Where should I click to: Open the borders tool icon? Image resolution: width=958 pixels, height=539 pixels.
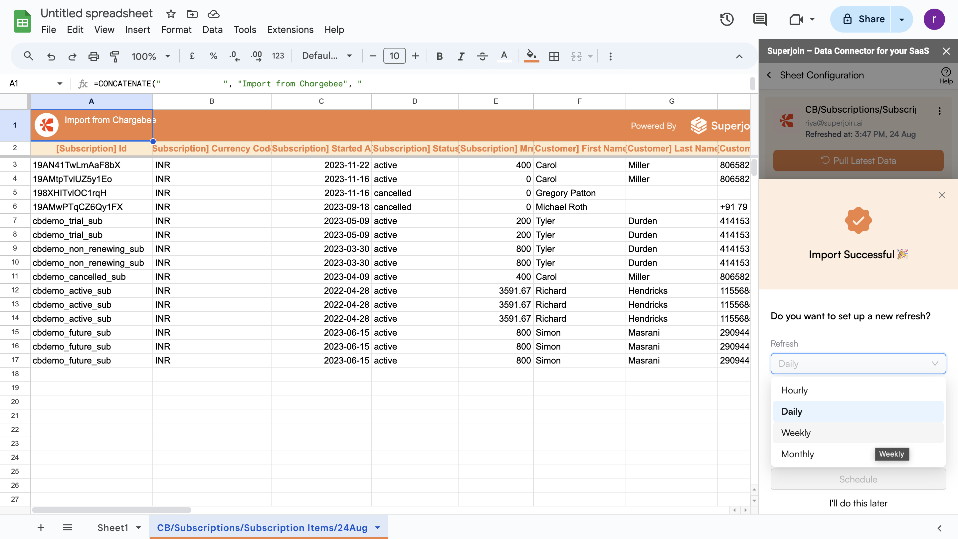pos(554,56)
